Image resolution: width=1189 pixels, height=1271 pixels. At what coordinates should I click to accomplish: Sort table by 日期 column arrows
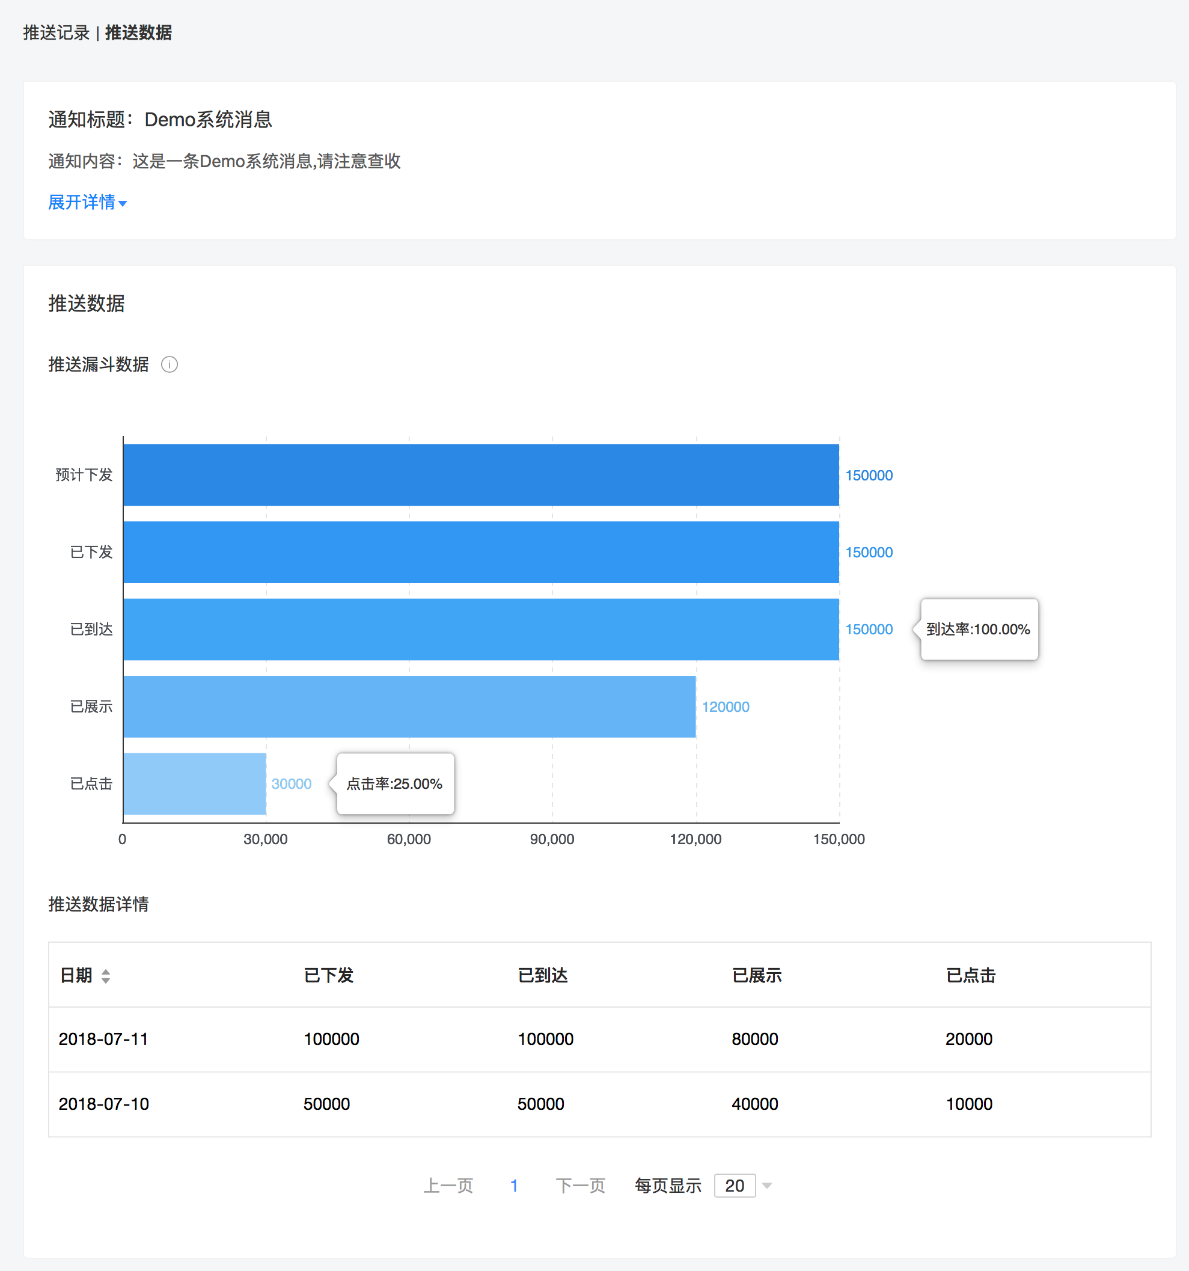point(106,976)
